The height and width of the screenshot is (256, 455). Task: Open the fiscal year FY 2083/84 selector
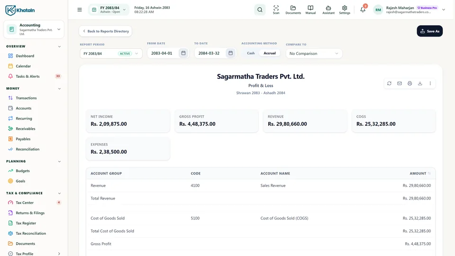(x=109, y=10)
